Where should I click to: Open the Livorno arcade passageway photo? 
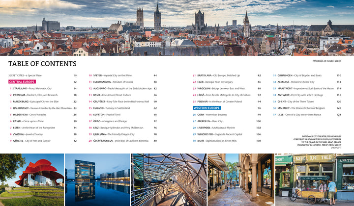241,180
